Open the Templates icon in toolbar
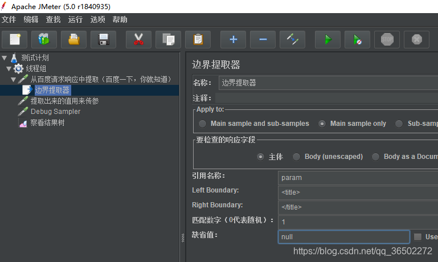 click(x=44, y=39)
